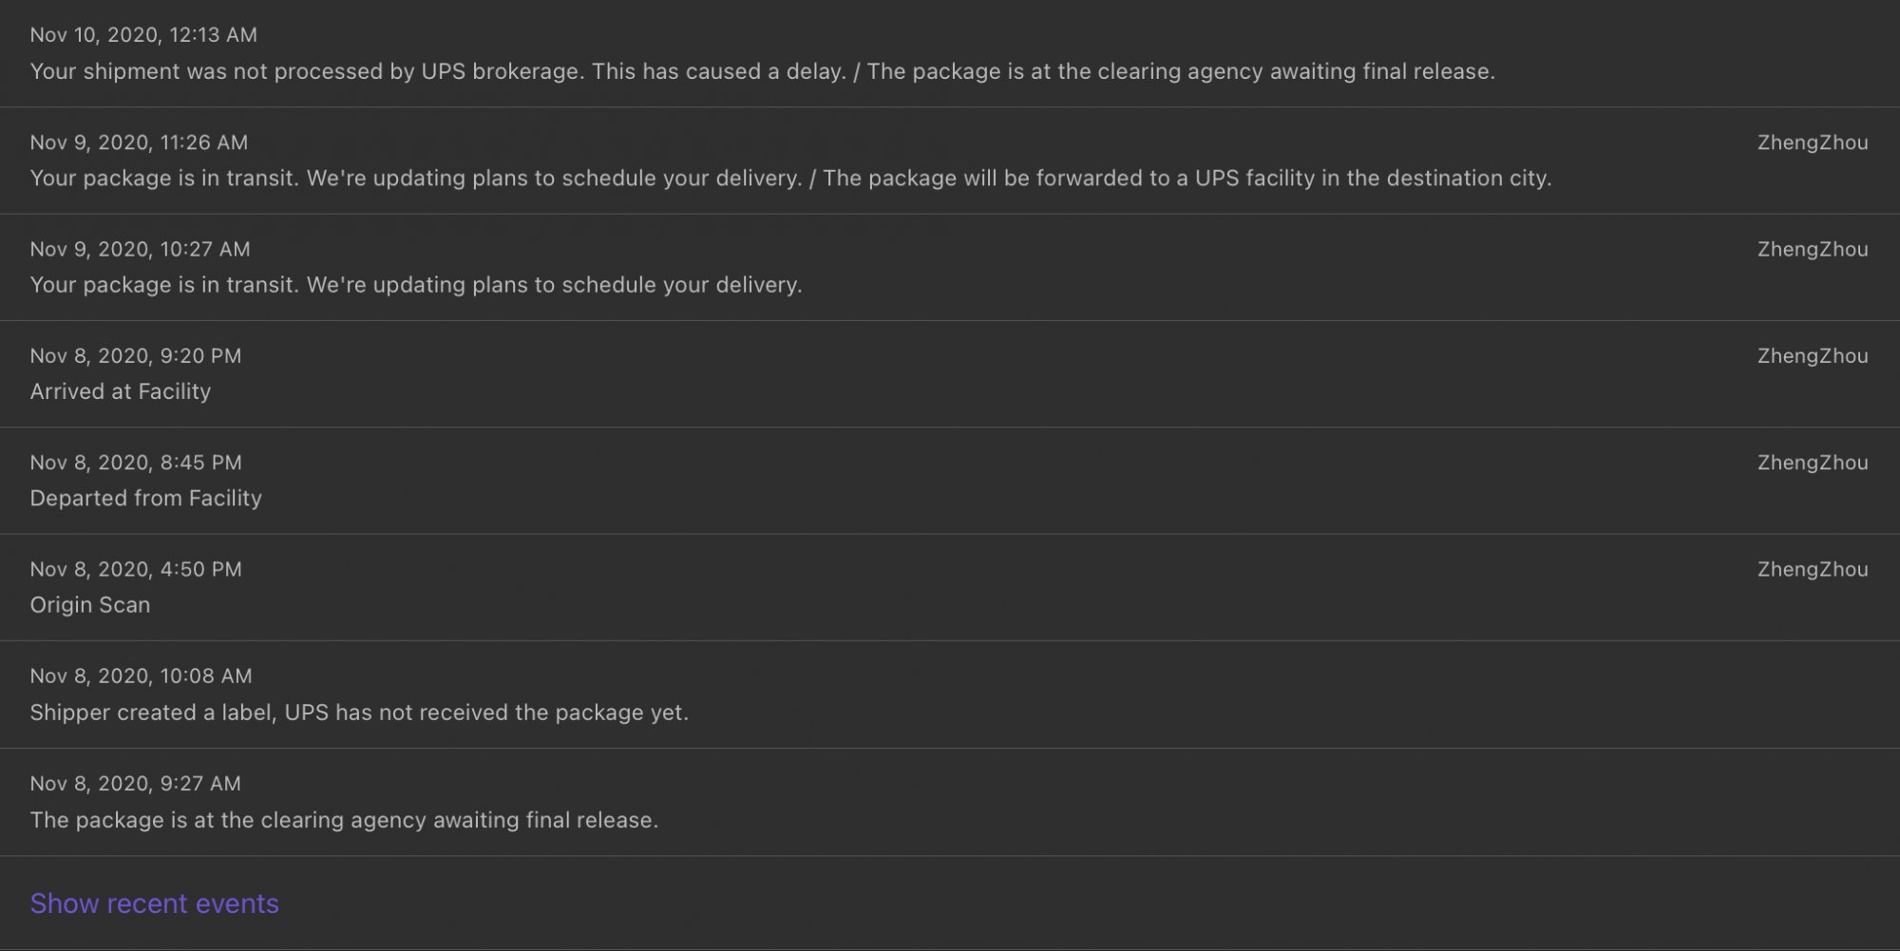Click ZhengZhou location beside Arrived at Facility
The width and height of the screenshot is (1900, 951).
1813,356
